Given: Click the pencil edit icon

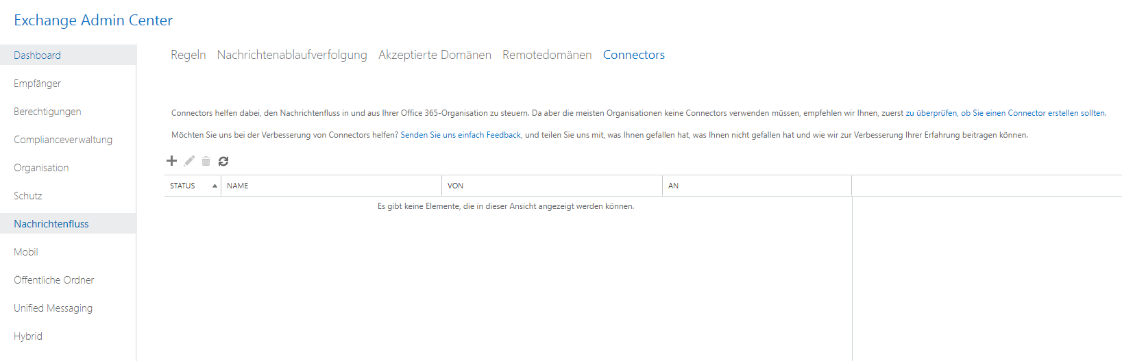Looking at the screenshot, I should tap(189, 161).
